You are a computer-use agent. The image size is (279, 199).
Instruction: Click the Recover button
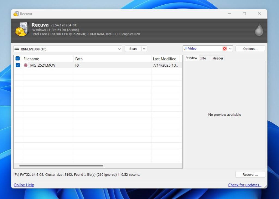250,174
